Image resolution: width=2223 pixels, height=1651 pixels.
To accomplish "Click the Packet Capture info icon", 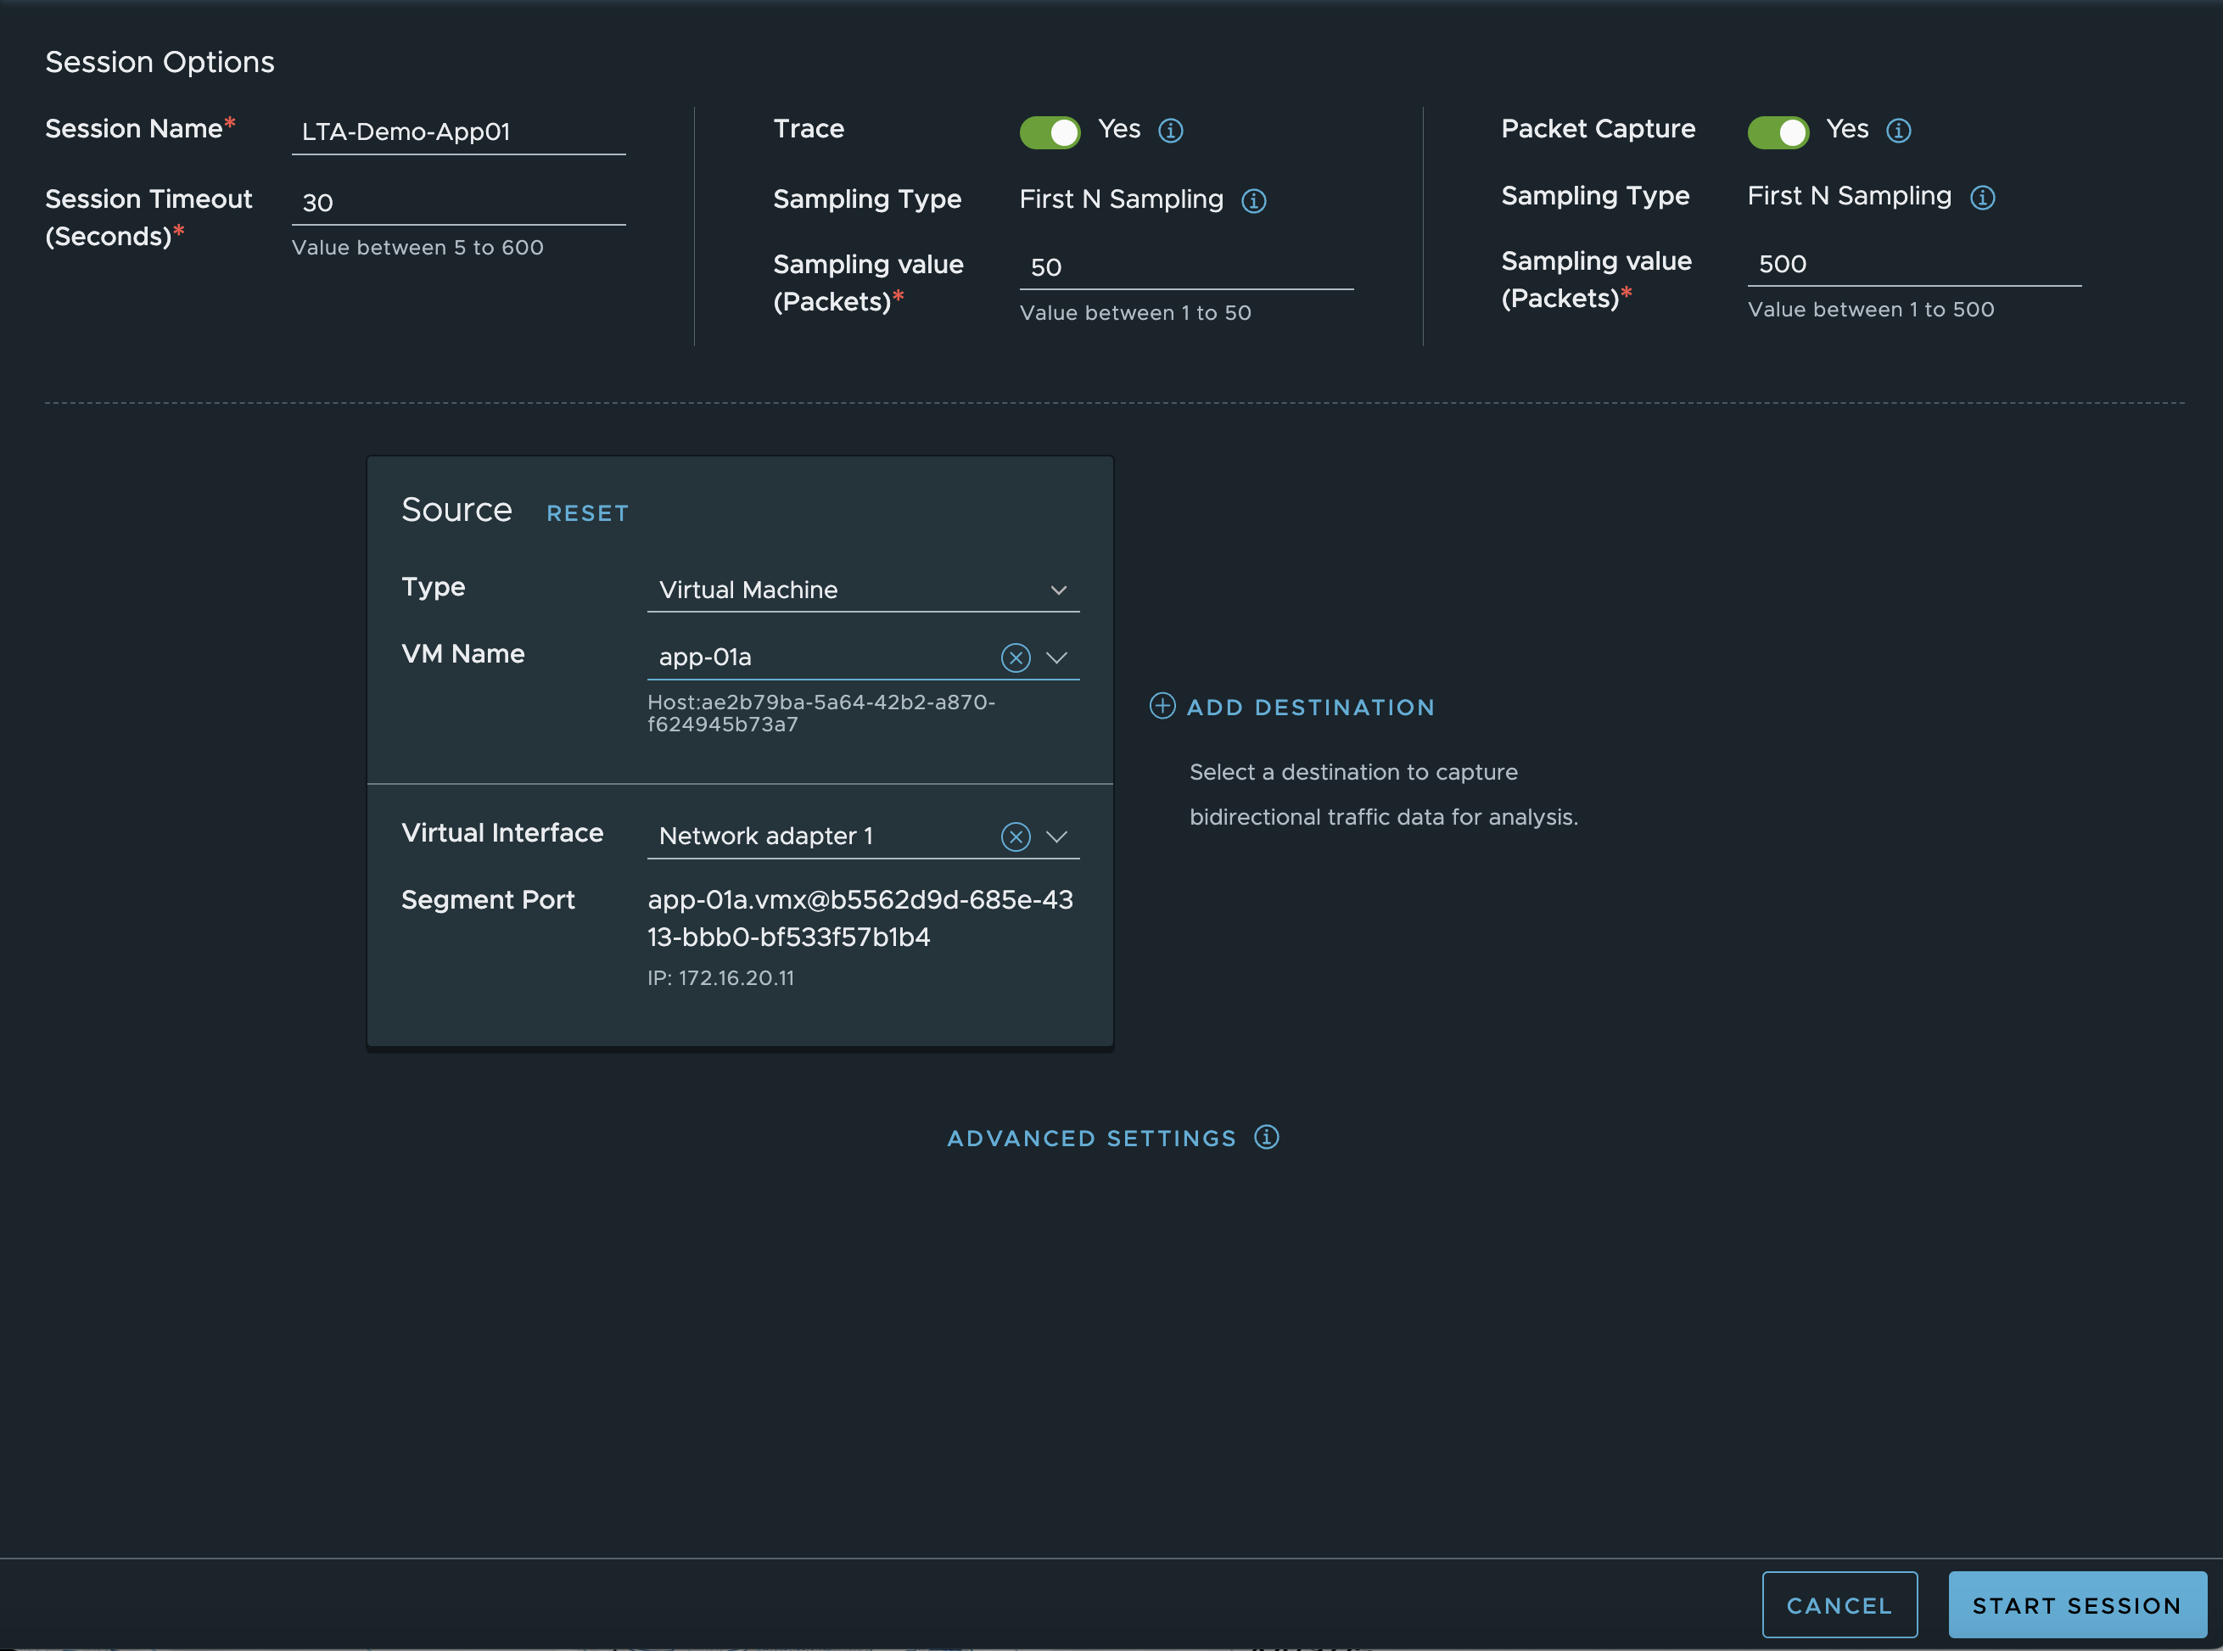I will tap(1898, 131).
